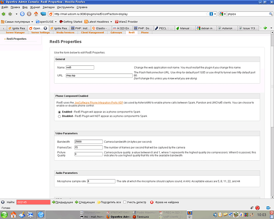Select the Enabled phone component radio
Image resolution: width=274 pixels, height=219 pixels.
tap(60, 112)
